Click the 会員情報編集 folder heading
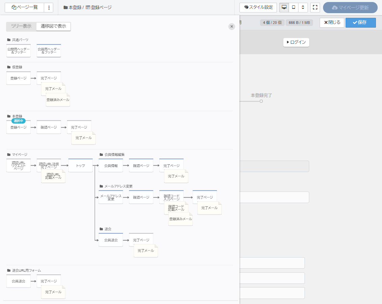This screenshot has width=382, height=304. point(112,155)
